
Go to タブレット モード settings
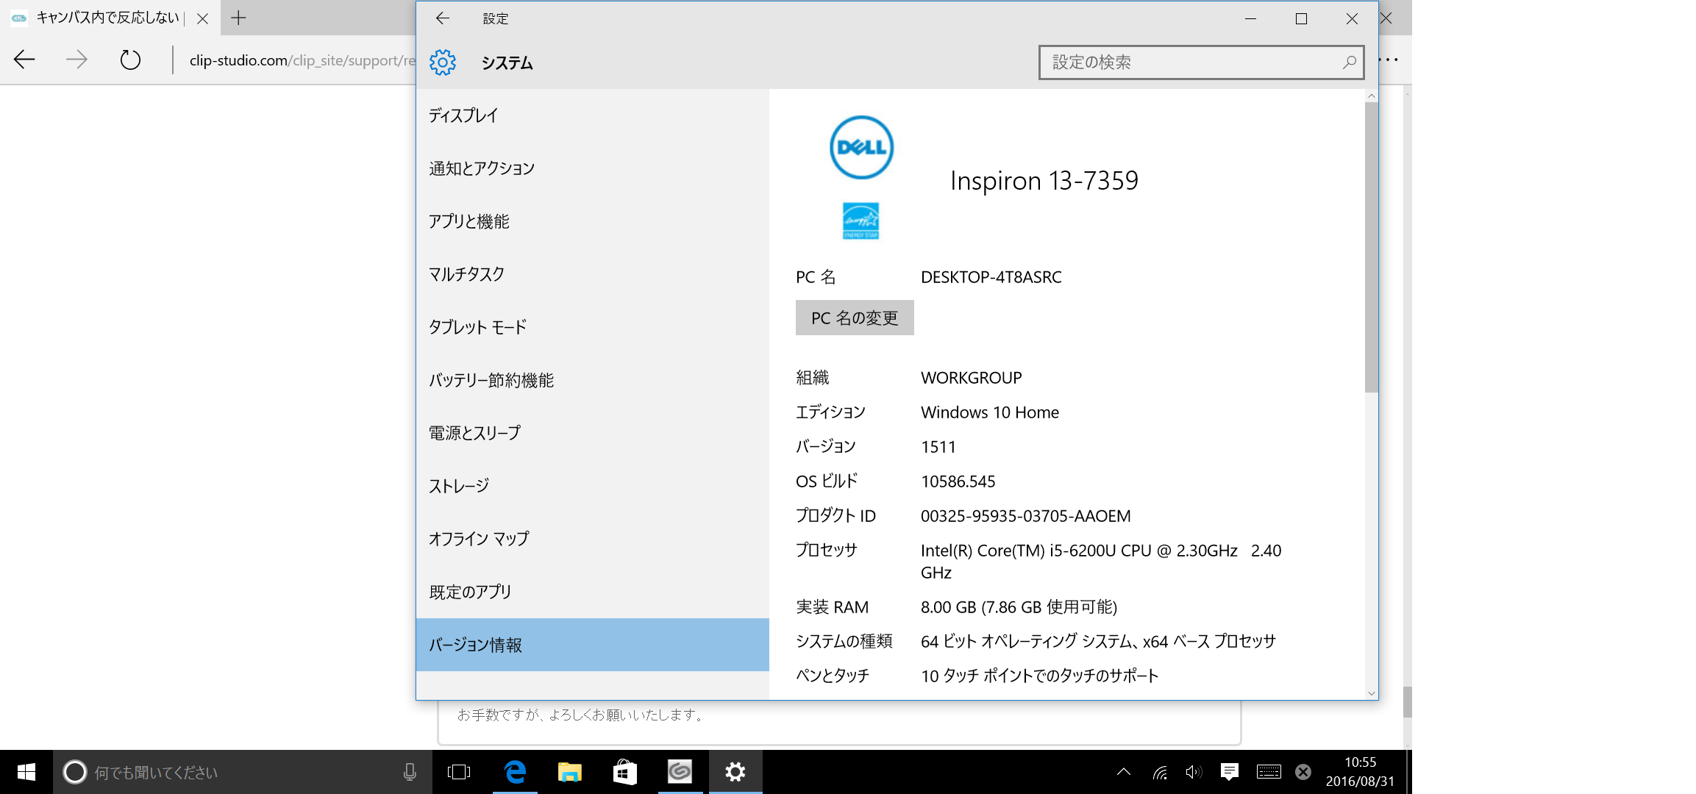pyautogui.click(x=477, y=327)
